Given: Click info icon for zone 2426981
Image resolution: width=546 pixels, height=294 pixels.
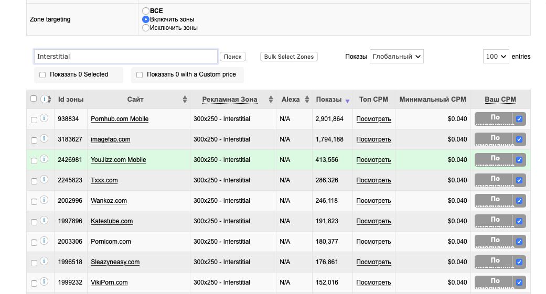Looking at the screenshot, I should (45, 159).
